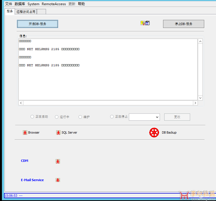
Task: Click the server connection icon near top
Action: click(145, 23)
